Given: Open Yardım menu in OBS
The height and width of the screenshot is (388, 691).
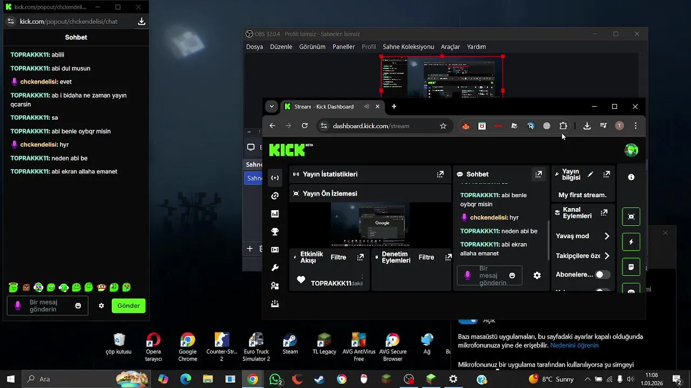Looking at the screenshot, I should click(x=476, y=47).
